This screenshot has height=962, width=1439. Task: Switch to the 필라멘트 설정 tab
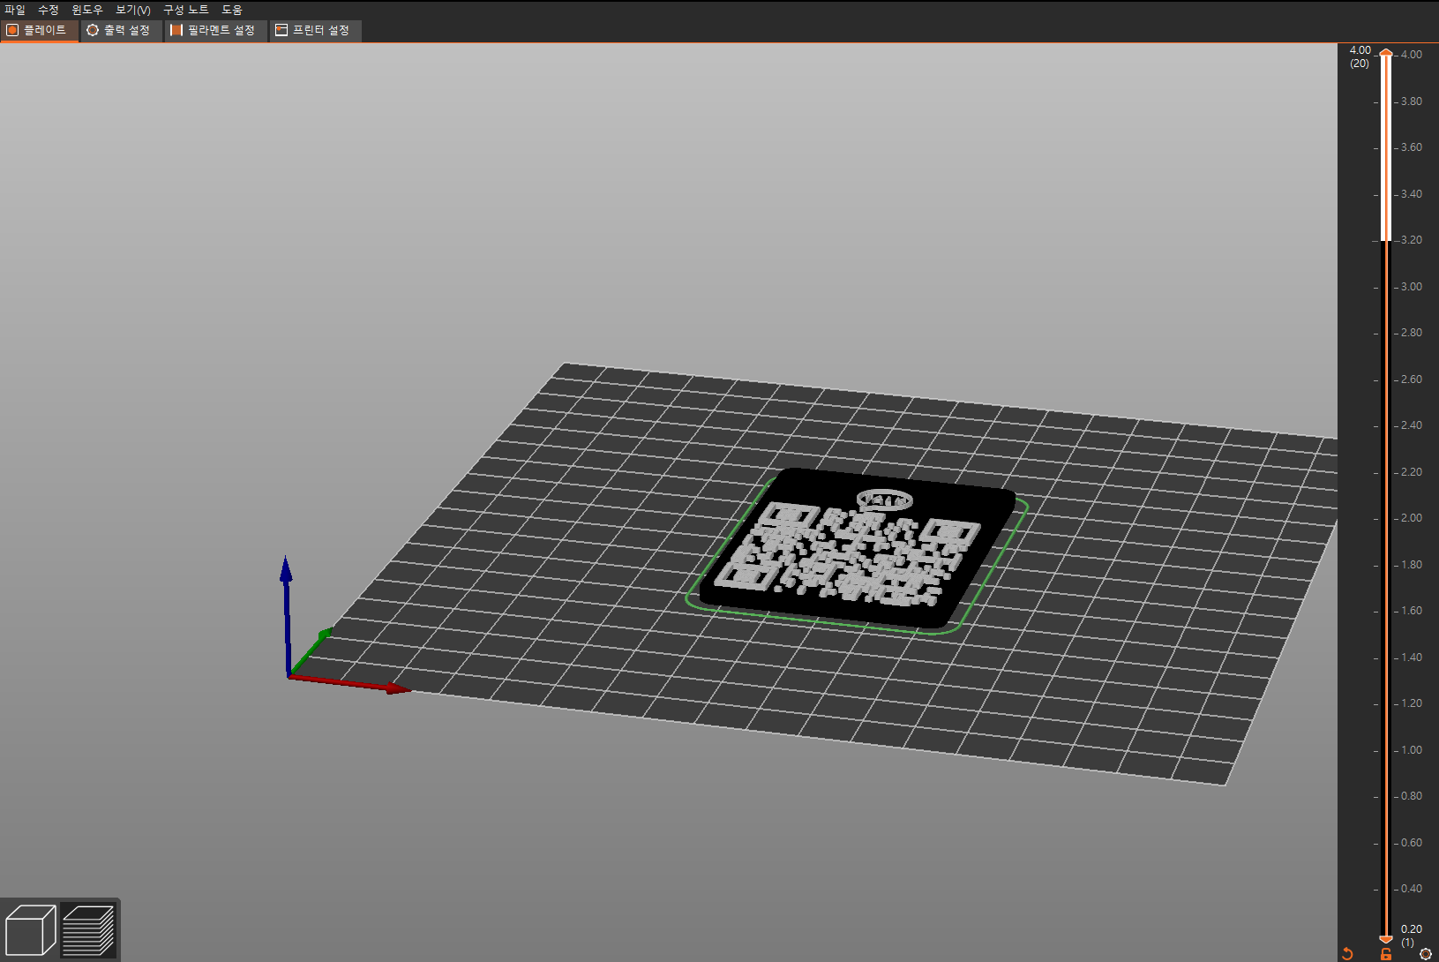(x=214, y=31)
